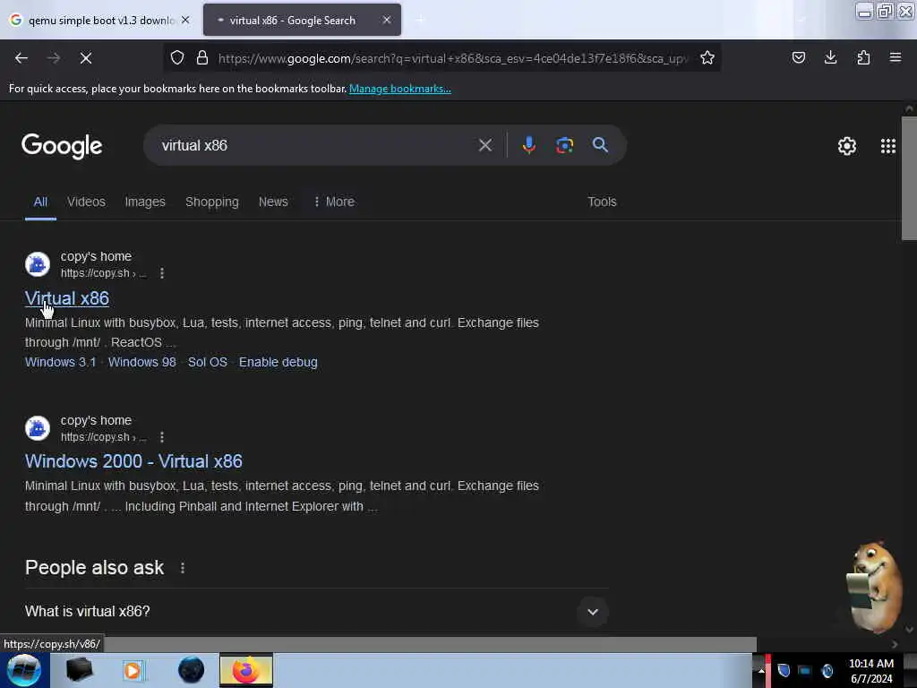Switch to Images results
Screen dimensions: 917x688
point(145,202)
